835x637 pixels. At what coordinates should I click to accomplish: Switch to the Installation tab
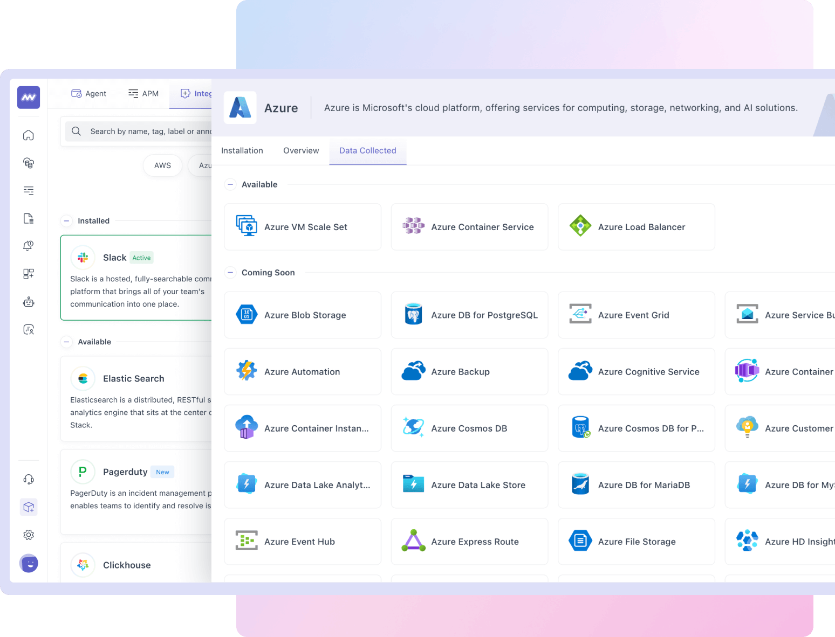(x=242, y=151)
